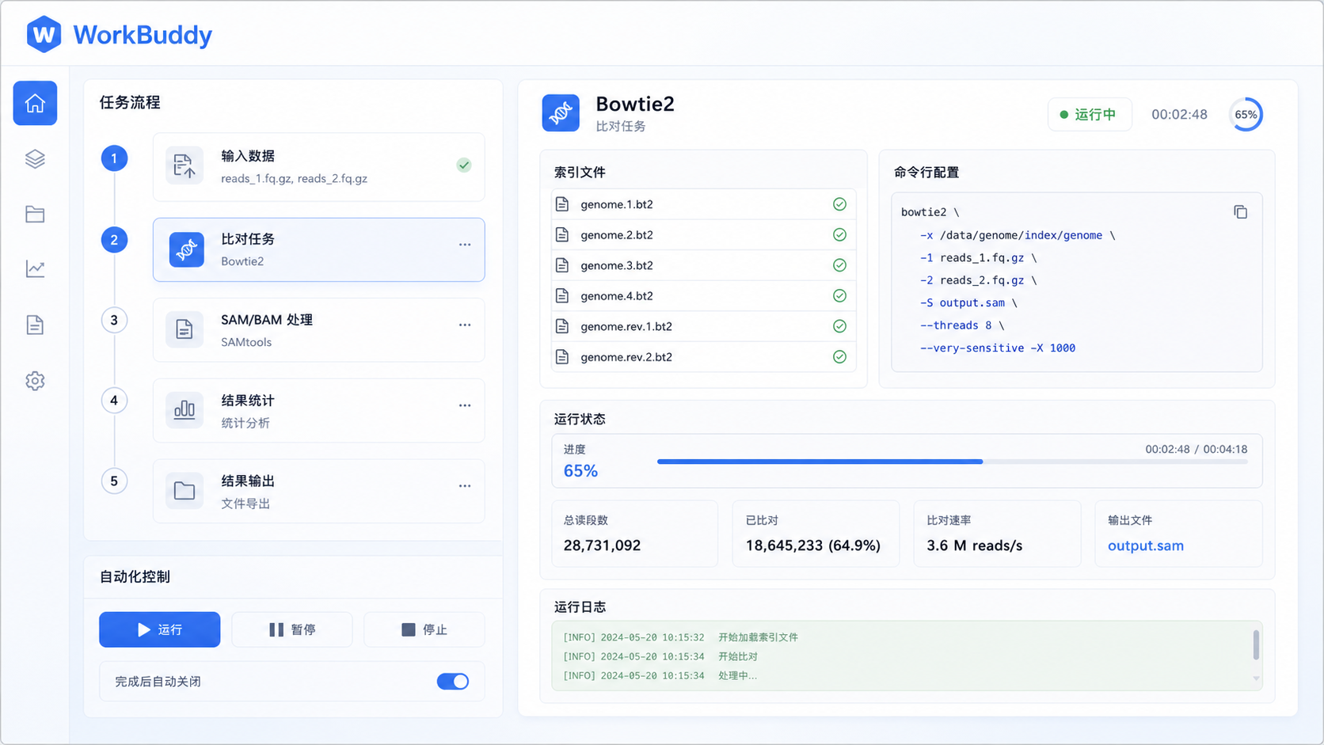Select step 3 SAM/BAM 处理 card
1324x745 pixels.
[318, 330]
